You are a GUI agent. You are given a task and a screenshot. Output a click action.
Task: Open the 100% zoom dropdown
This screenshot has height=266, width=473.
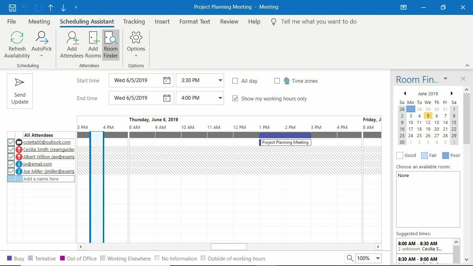(378, 258)
